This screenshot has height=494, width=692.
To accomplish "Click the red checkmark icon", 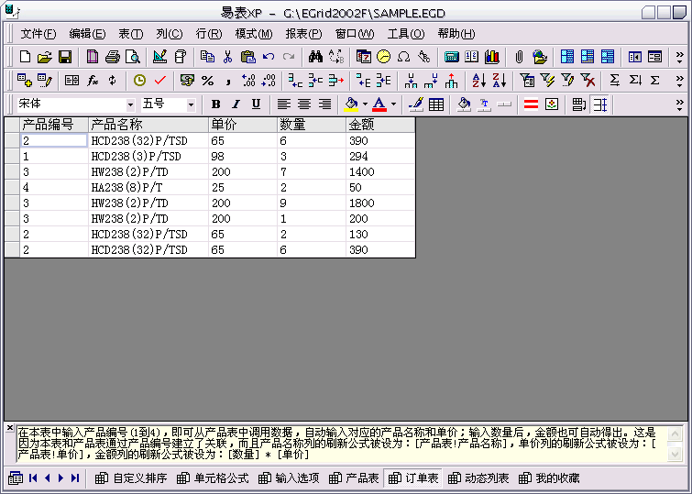I will click(159, 81).
